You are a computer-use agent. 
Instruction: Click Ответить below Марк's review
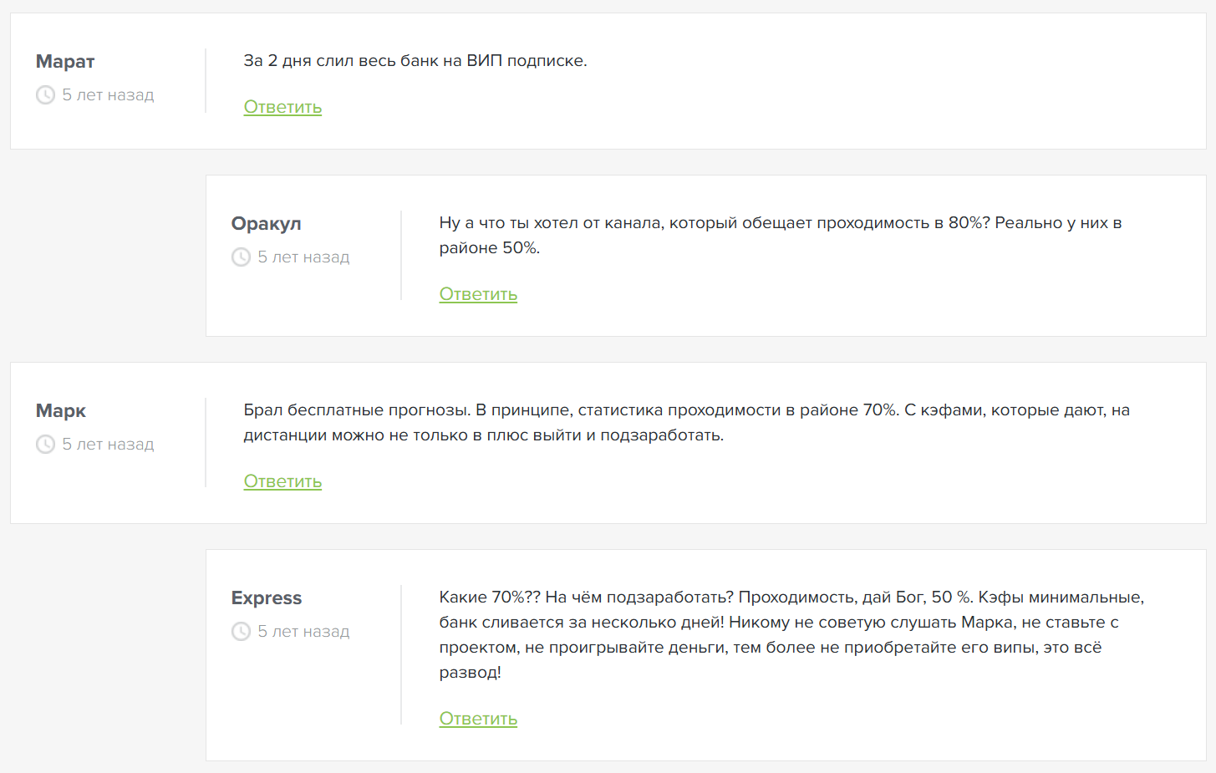[282, 481]
